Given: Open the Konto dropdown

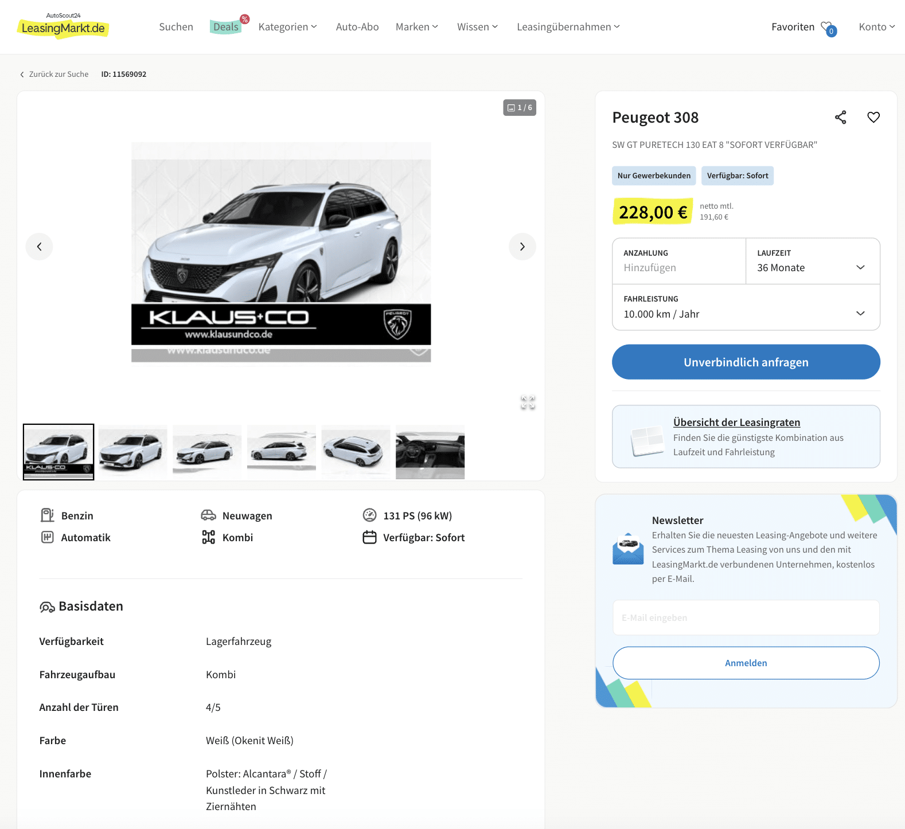Looking at the screenshot, I should [877, 27].
